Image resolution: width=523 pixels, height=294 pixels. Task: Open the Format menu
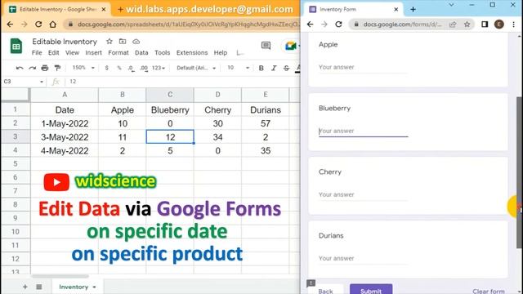pyautogui.click(x=118, y=52)
